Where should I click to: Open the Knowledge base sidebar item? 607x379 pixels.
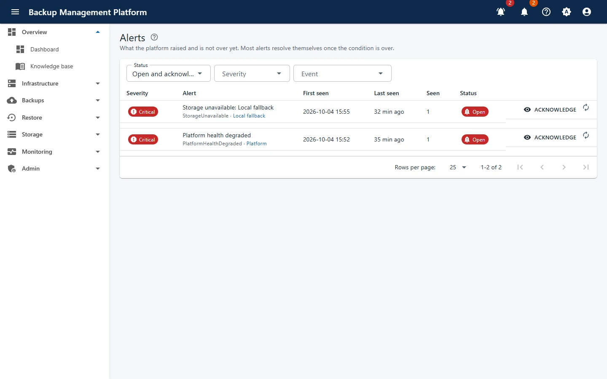[x=55, y=66]
